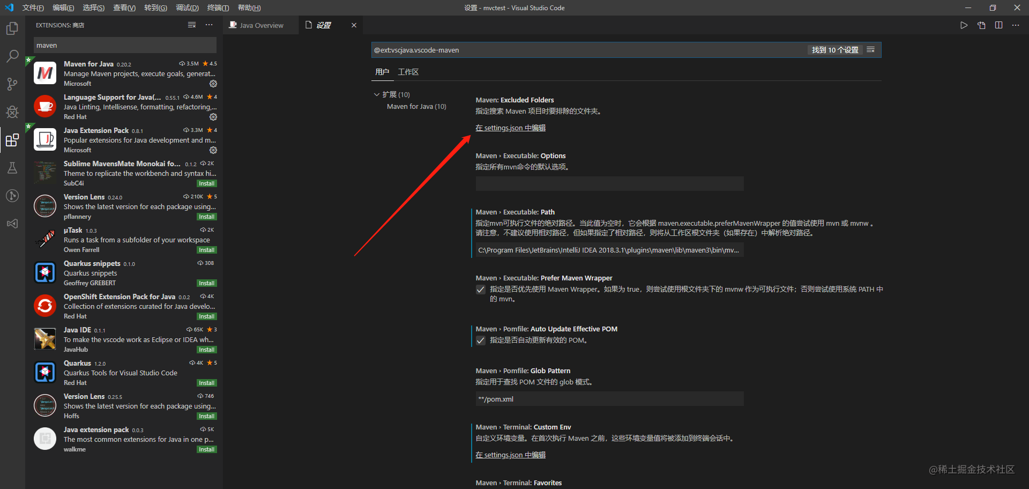Viewport: 1029px width, 489px height.
Task: Click 在 settings.json 中编辑 for Excluded Folders
Action: 510,128
